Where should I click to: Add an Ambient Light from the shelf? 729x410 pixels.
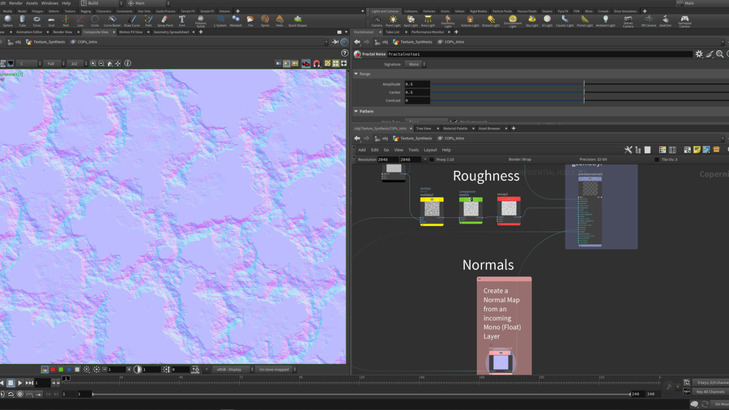click(x=605, y=21)
